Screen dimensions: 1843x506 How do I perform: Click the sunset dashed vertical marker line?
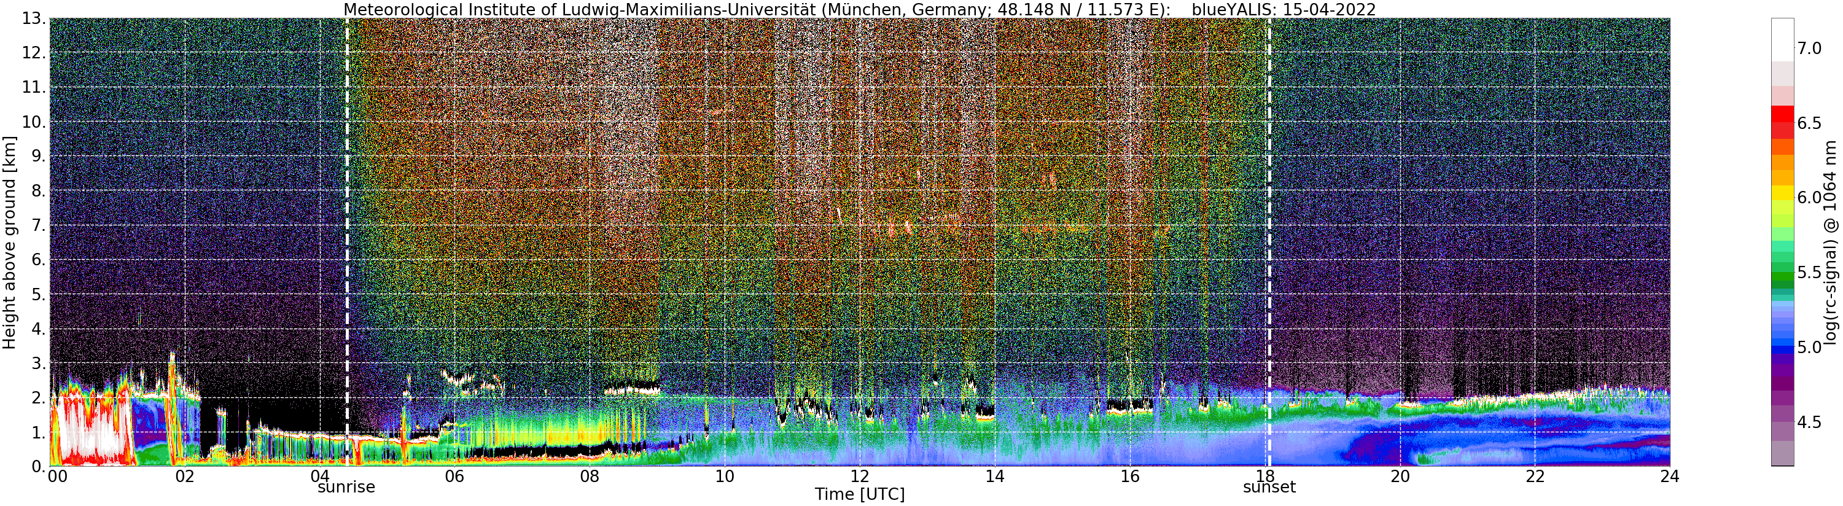pos(1270,242)
